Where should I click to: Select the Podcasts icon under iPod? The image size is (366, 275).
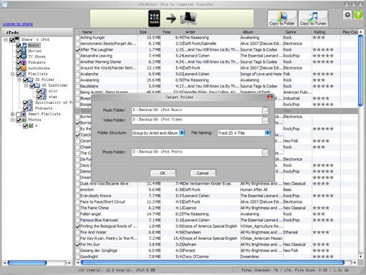point(24,62)
